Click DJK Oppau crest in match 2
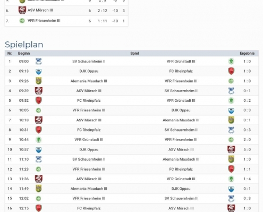 [39, 72]
